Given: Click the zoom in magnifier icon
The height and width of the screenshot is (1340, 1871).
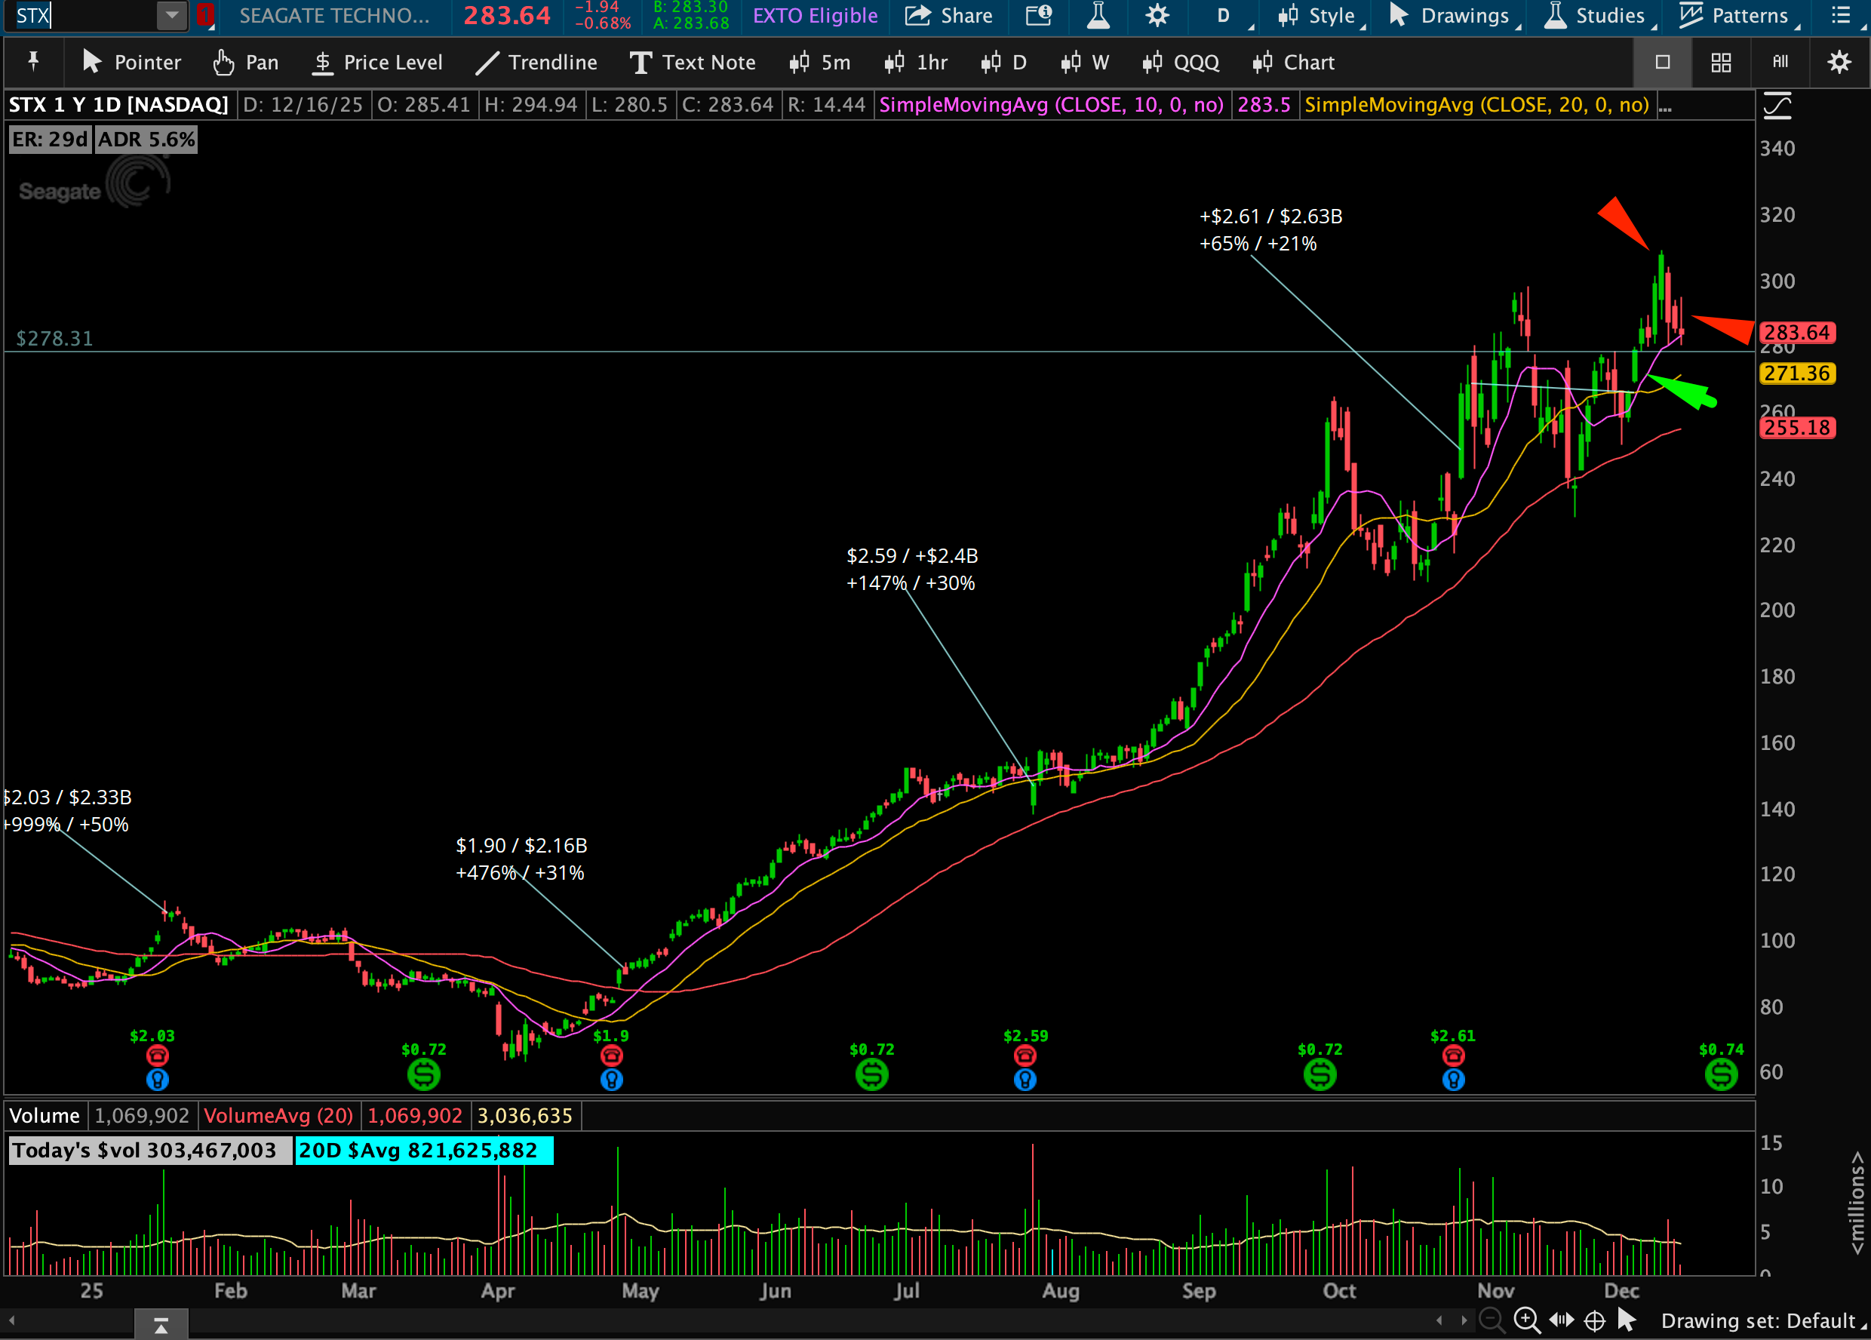Looking at the screenshot, I should [1526, 1320].
